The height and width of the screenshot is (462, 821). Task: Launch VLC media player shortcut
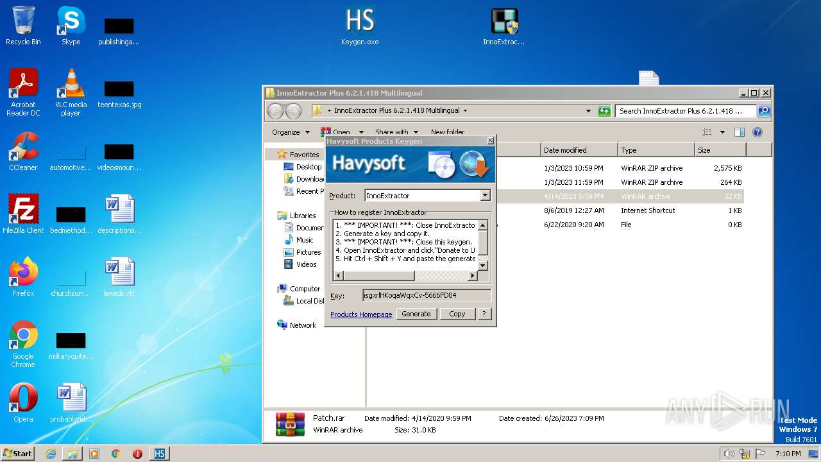pos(71,92)
